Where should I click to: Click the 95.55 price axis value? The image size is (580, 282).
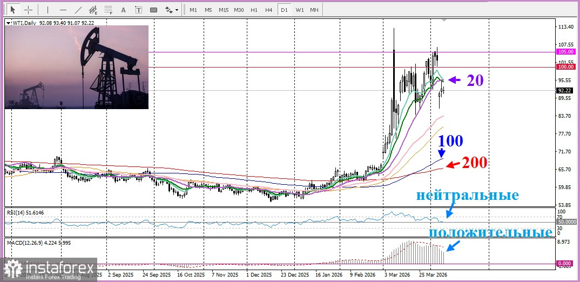point(566,80)
